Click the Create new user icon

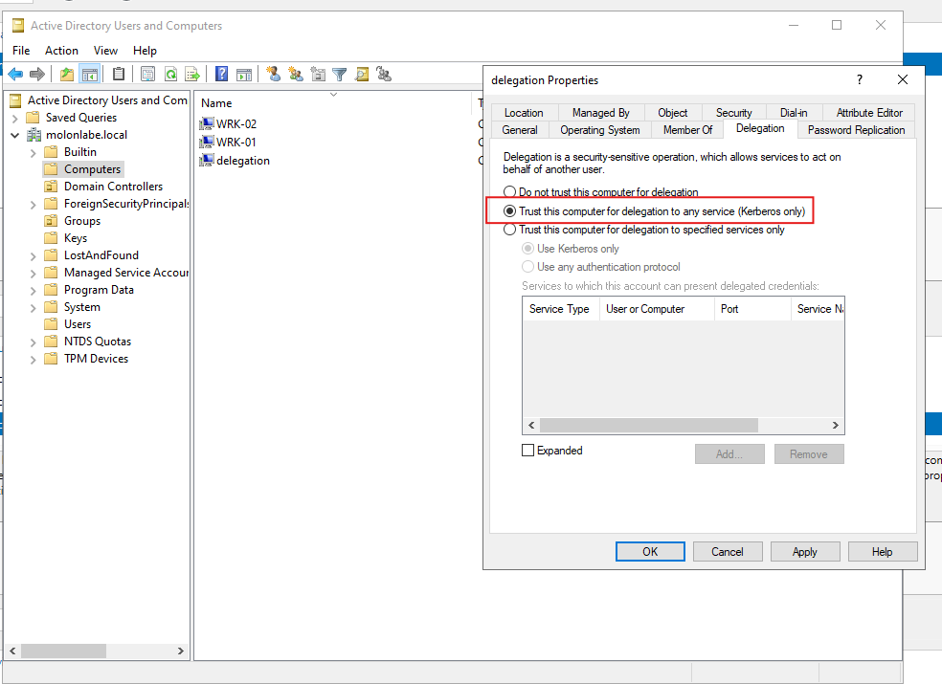[273, 74]
